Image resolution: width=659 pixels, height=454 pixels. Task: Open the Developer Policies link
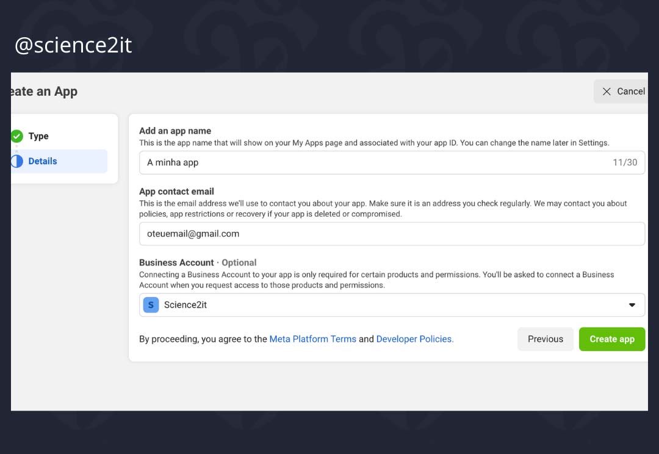coord(414,339)
